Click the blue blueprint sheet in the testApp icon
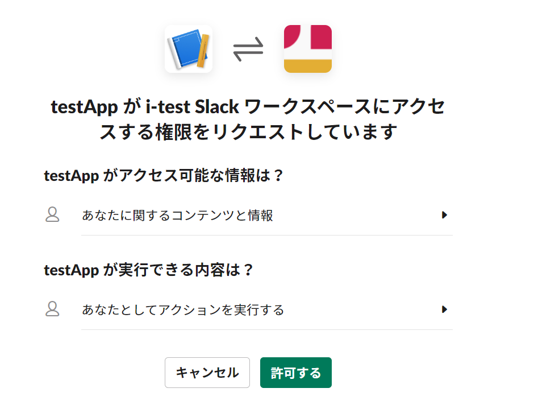 tap(186, 48)
